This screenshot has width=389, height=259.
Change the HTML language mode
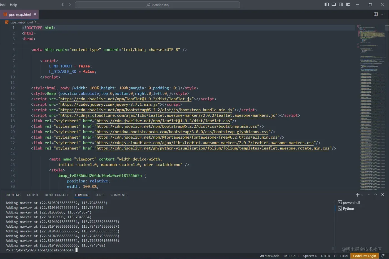[x=345, y=256]
